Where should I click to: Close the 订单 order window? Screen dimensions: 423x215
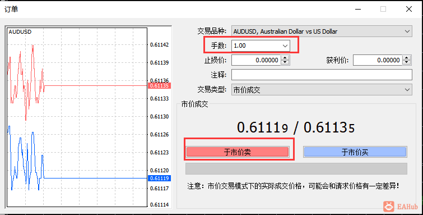(408, 9)
